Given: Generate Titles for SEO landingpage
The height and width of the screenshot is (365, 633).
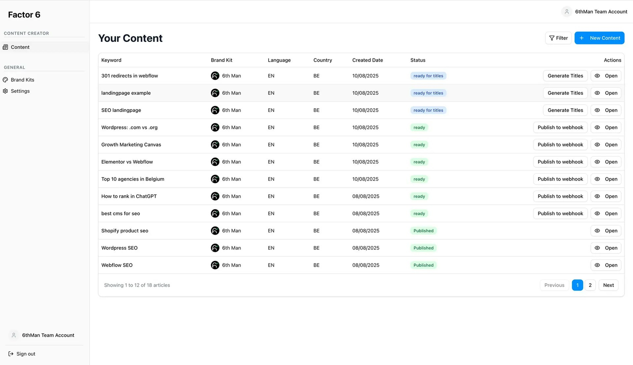Looking at the screenshot, I should coord(565,110).
